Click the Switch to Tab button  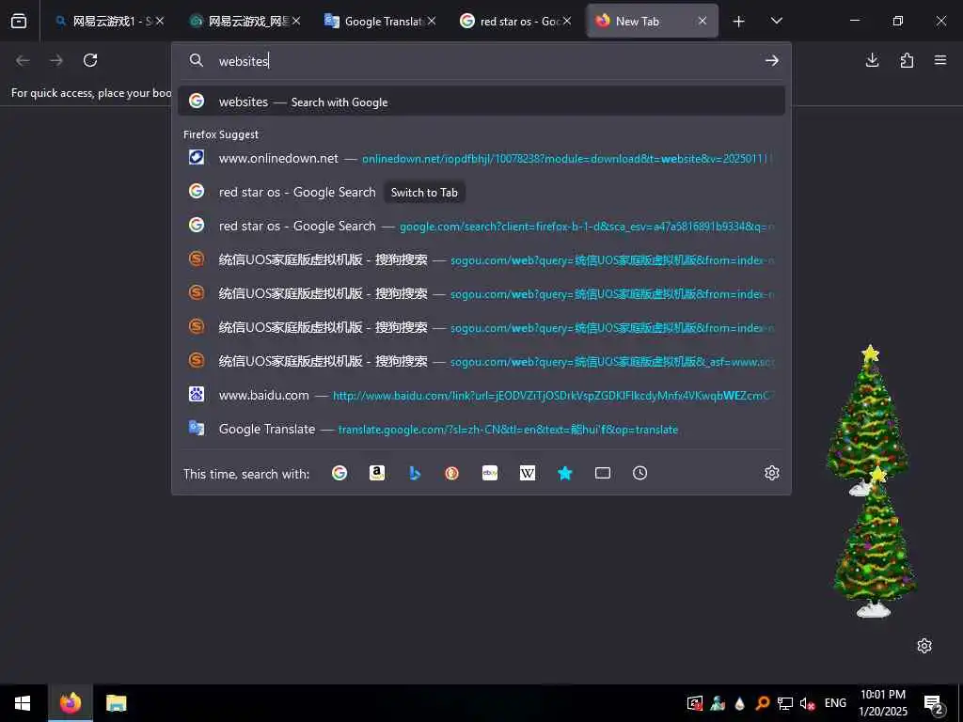(424, 192)
